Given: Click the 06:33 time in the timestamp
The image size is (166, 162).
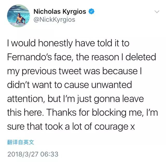Looking at the screenshot, I should coord(49,154).
